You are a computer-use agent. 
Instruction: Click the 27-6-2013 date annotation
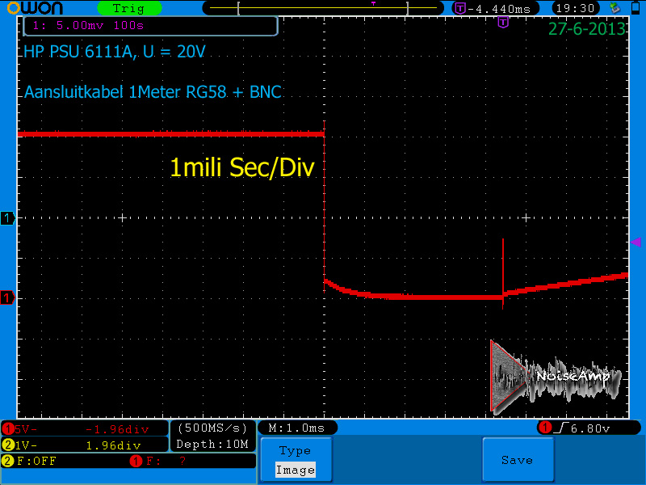point(587,29)
